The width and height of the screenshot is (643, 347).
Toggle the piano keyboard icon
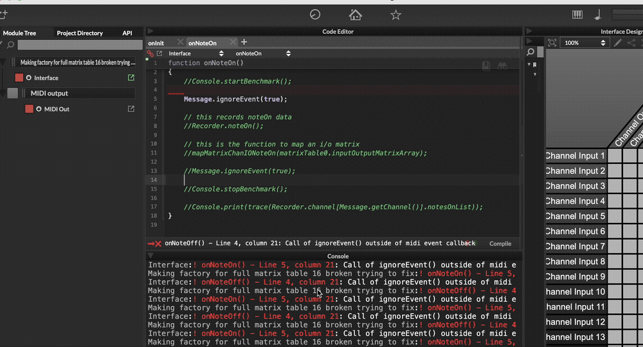pyautogui.click(x=577, y=15)
